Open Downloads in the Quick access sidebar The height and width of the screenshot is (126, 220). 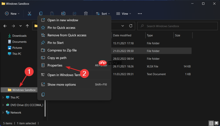pyautogui.click(x=19, y=36)
